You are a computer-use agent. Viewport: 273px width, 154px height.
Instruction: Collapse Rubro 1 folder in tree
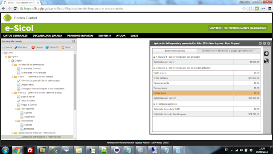pos(12,77)
